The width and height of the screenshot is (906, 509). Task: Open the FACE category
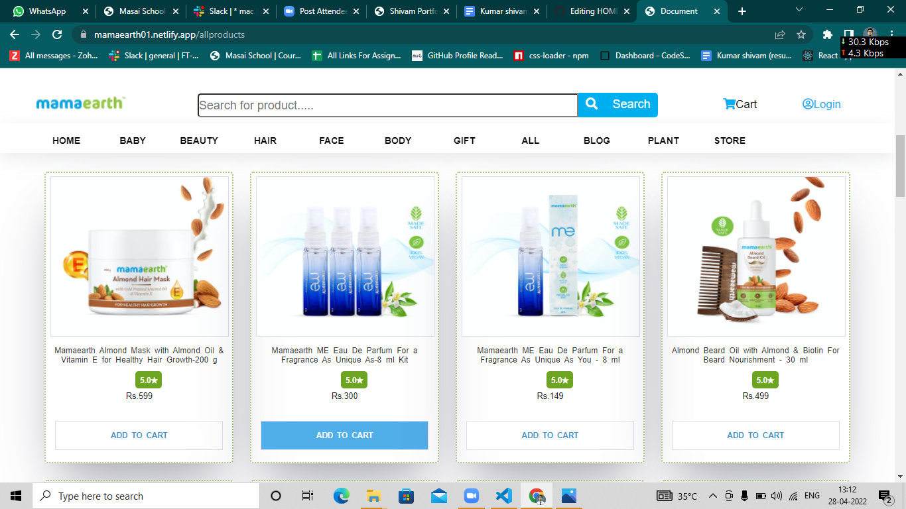(332, 141)
